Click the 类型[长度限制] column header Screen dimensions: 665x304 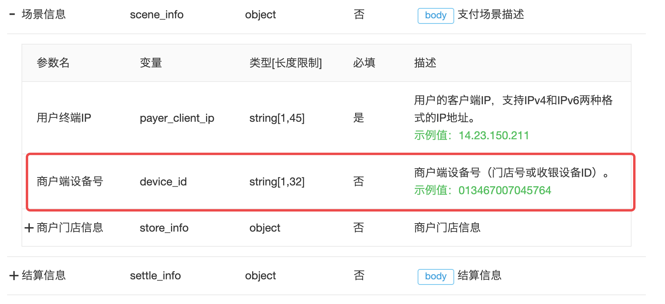[286, 63]
